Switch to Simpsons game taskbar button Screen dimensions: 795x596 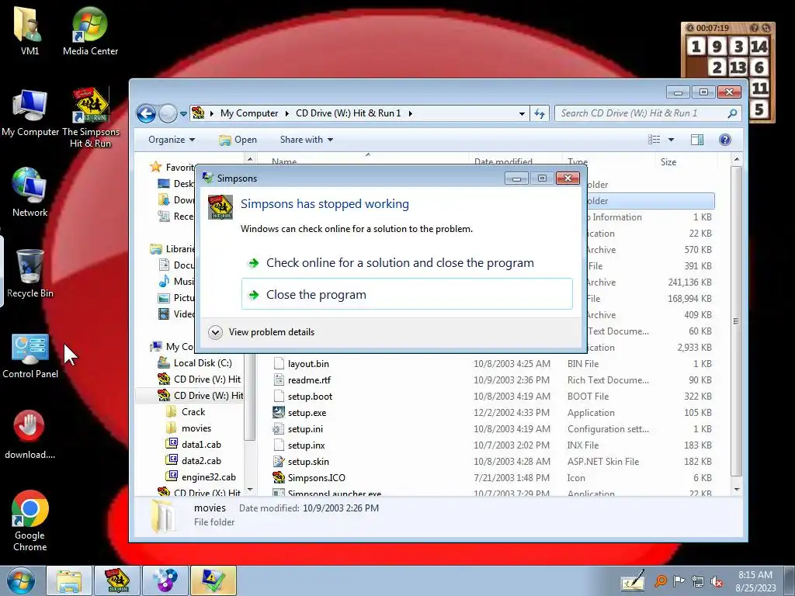(116, 580)
